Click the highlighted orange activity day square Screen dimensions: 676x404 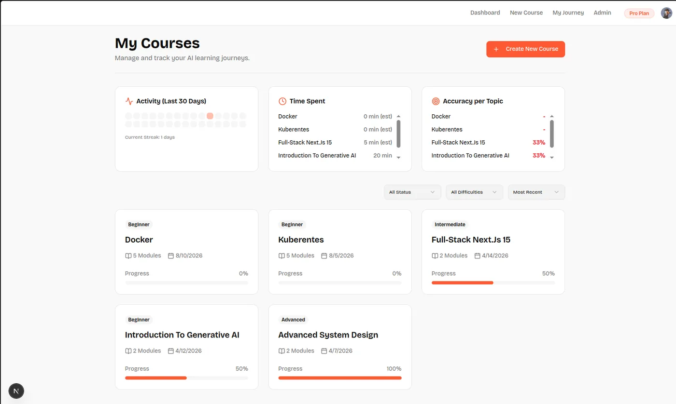[x=210, y=116]
